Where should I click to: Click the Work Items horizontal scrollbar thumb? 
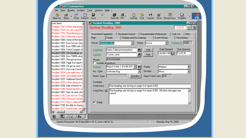pyautogui.click(x=61, y=112)
